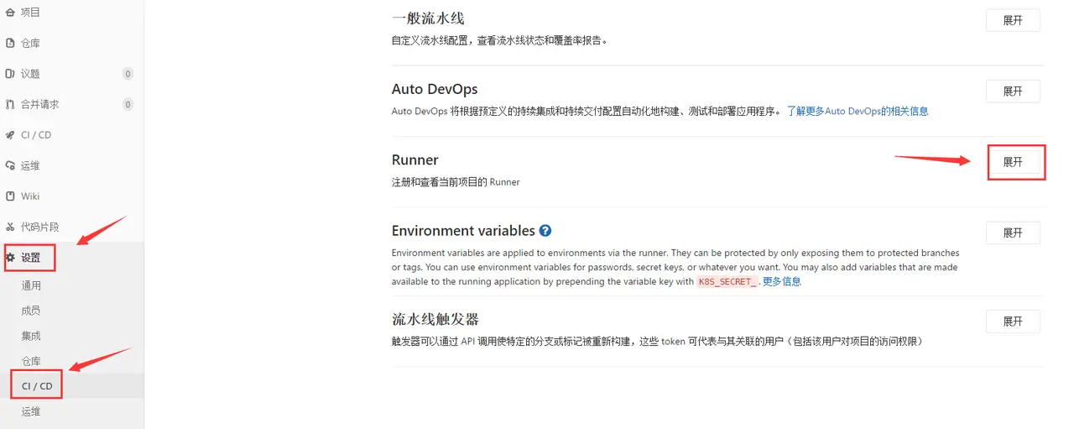Expand the Runner section
The width and height of the screenshot is (1074, 429).
click(x=1013, y=162)
